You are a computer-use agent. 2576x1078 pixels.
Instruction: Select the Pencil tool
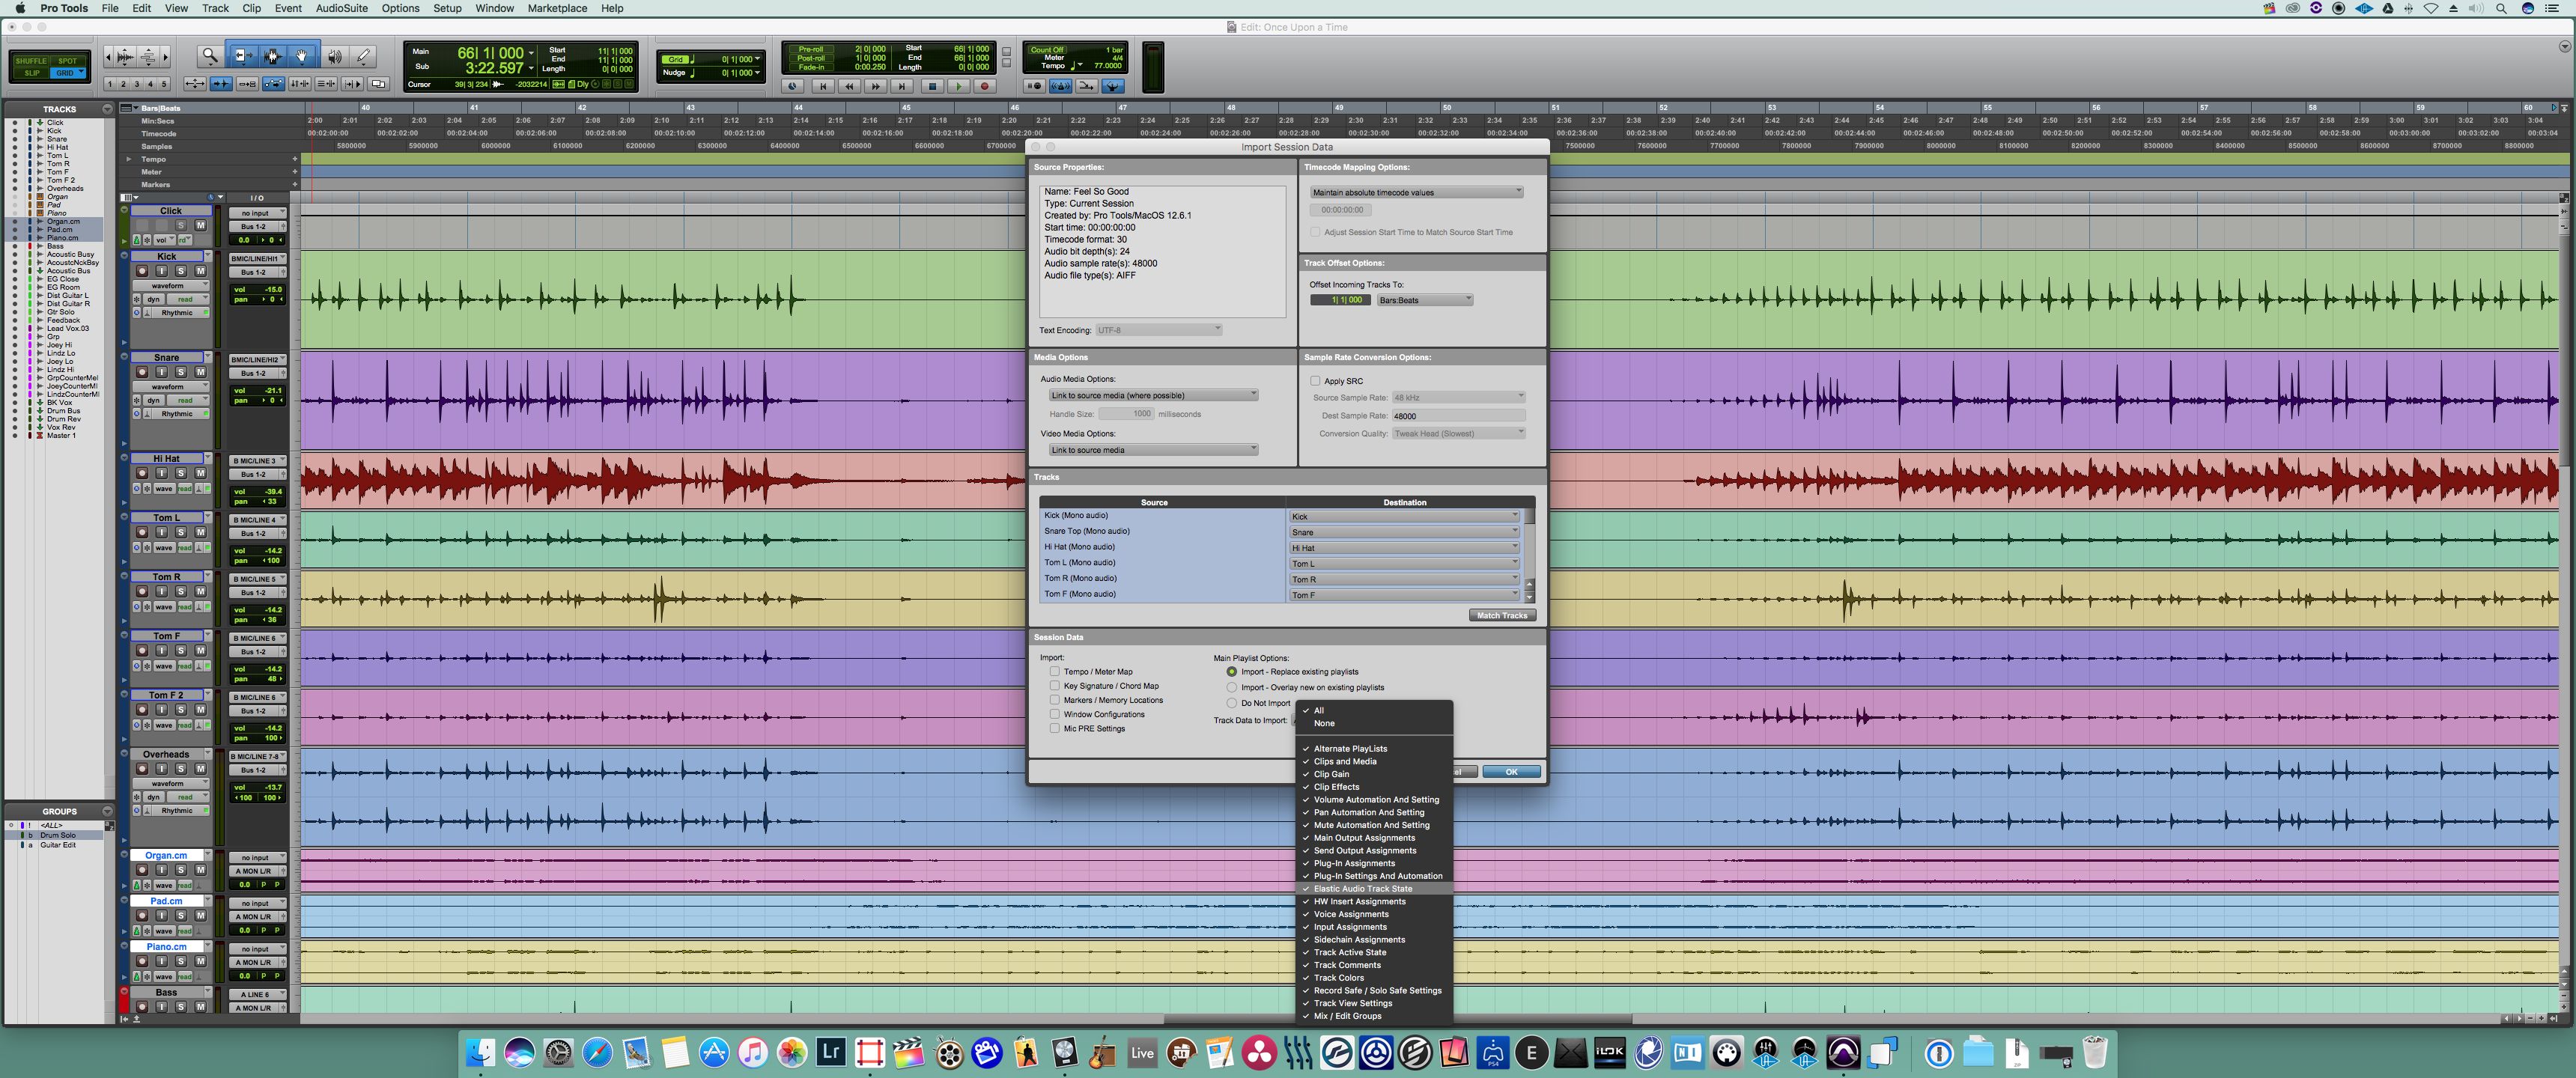pos(363,57)
